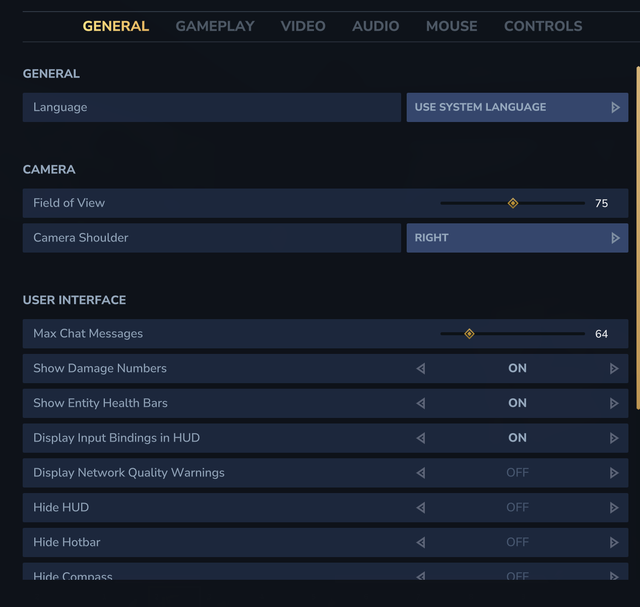The height and width of the screenshot is (607, 640).
Task: Click left arrow for Hide HUD
Action: pos(421,508)
